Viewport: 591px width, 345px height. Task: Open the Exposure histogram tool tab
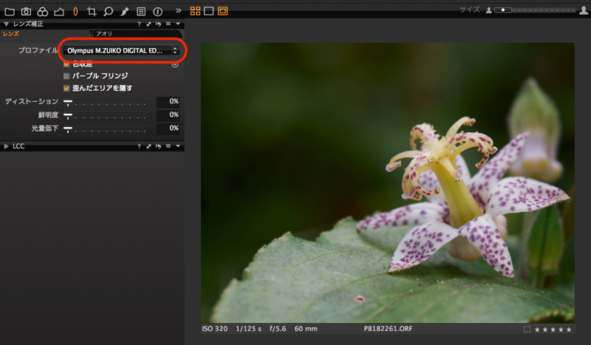pos(58,11)
